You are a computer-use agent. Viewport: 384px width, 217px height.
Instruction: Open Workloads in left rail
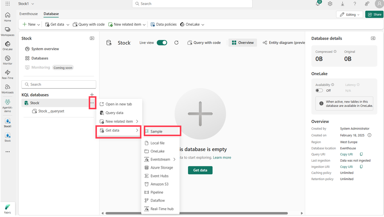pyautogui.click(x=8, y=89)
